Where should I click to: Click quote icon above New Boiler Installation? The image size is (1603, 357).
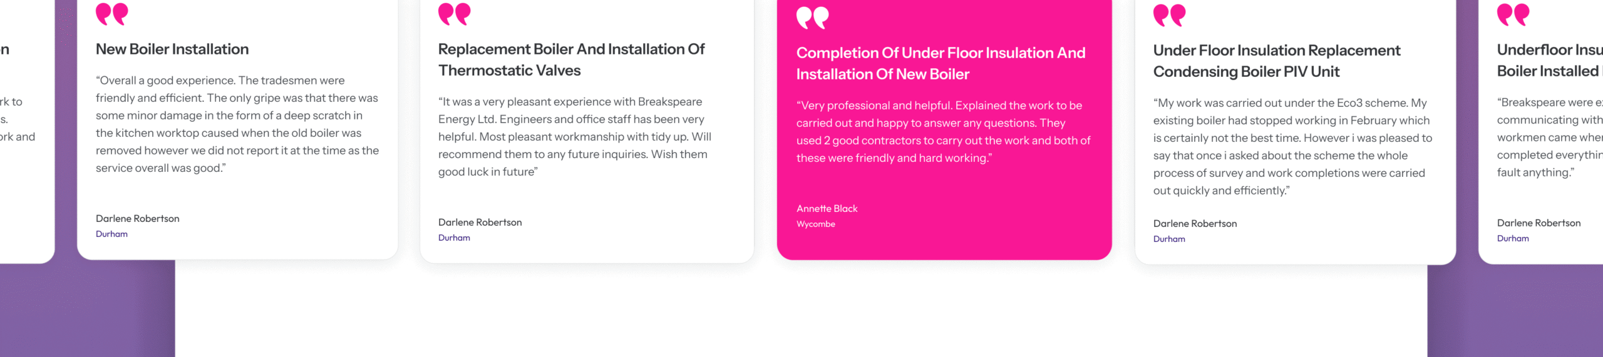click(111, 13)
